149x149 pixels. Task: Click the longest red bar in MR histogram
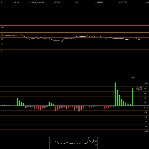point(79,108)
